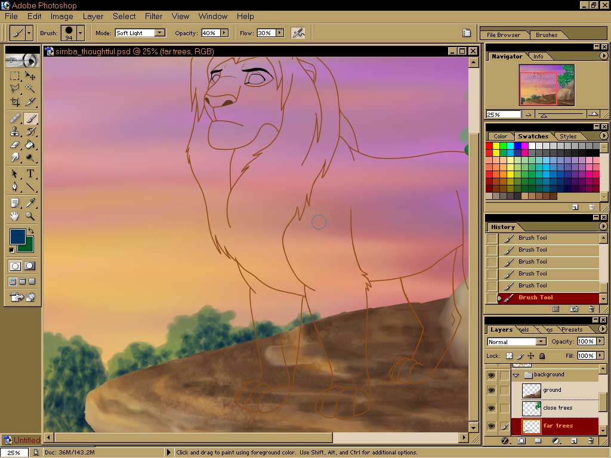Select the Pen tool
Image resolution: width=611 pixels, height=458 pixels.
click(15, 187)
